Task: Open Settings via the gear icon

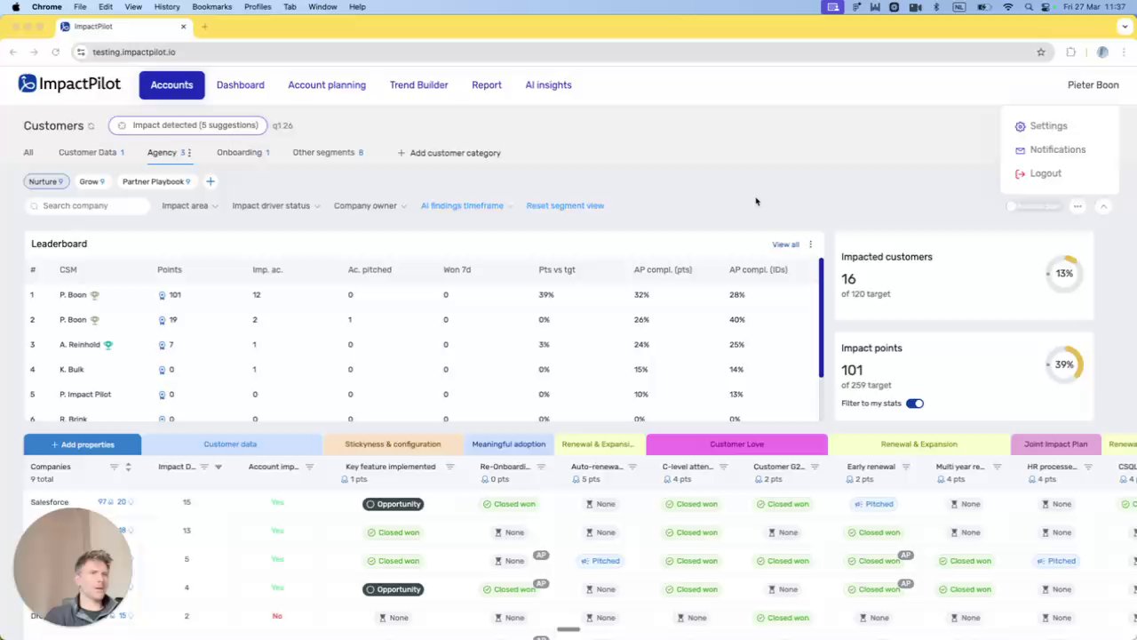Action: tap(1020, 126)
